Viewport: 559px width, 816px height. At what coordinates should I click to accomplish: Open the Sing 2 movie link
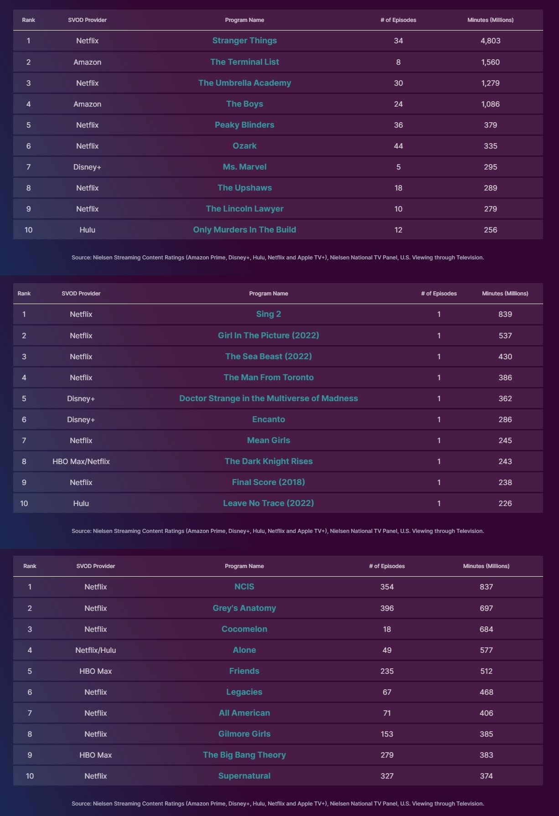click(x=268, y=314)
